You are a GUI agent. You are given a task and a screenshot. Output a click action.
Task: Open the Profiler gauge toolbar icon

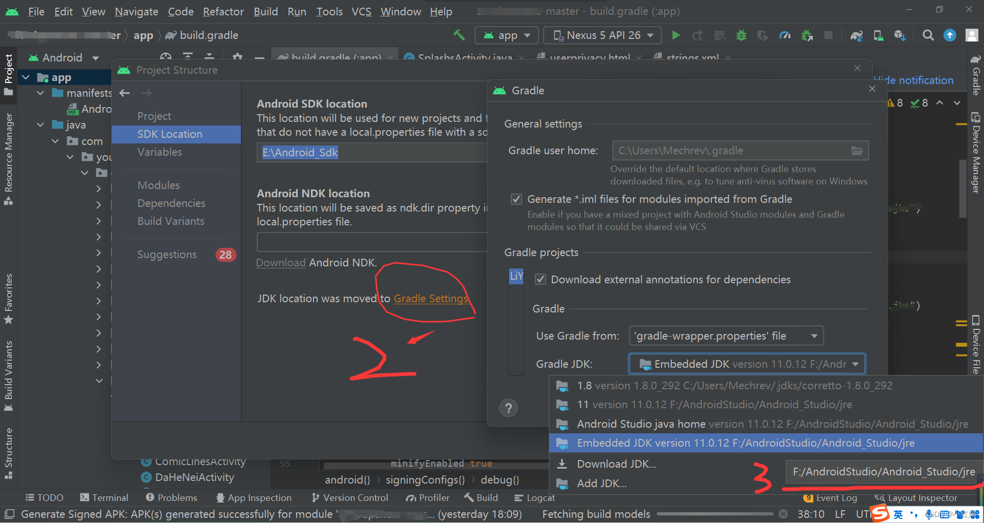[x=785, y=35]
